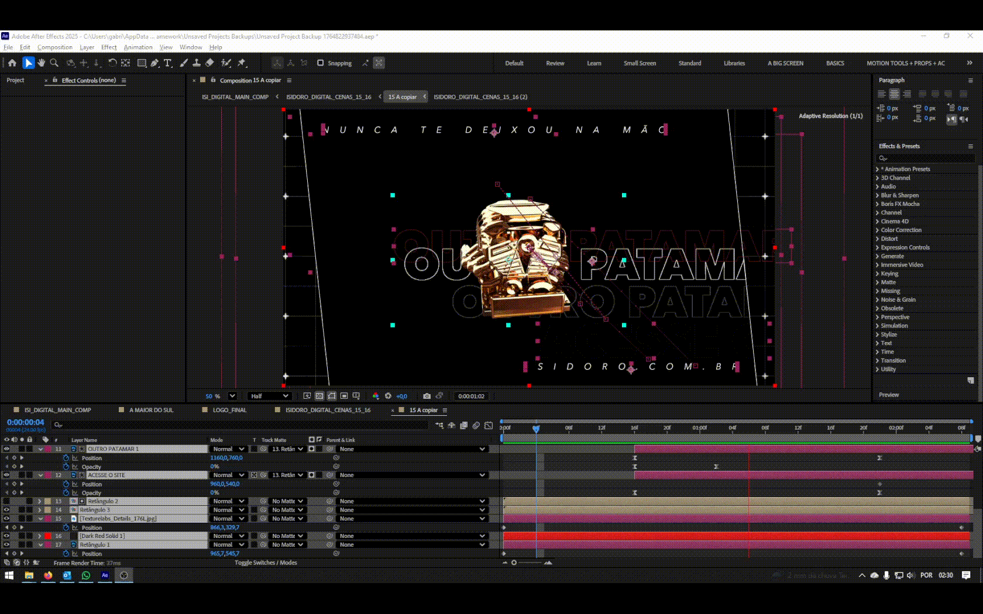
Task: Click the Effects & Presets search field
Action: pos(926,158)
